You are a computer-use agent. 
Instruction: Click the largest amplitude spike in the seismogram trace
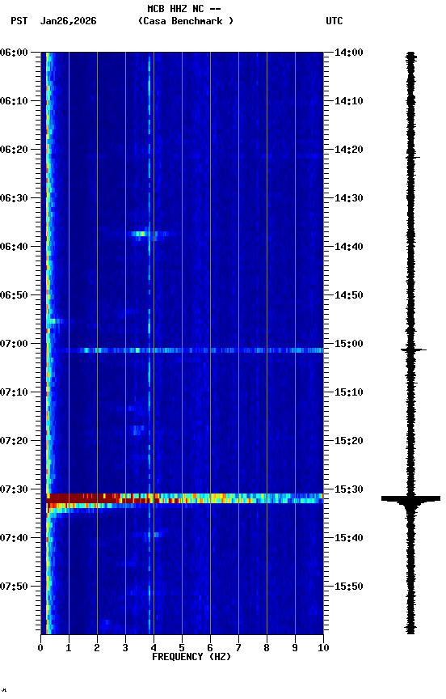pos(410,499)
